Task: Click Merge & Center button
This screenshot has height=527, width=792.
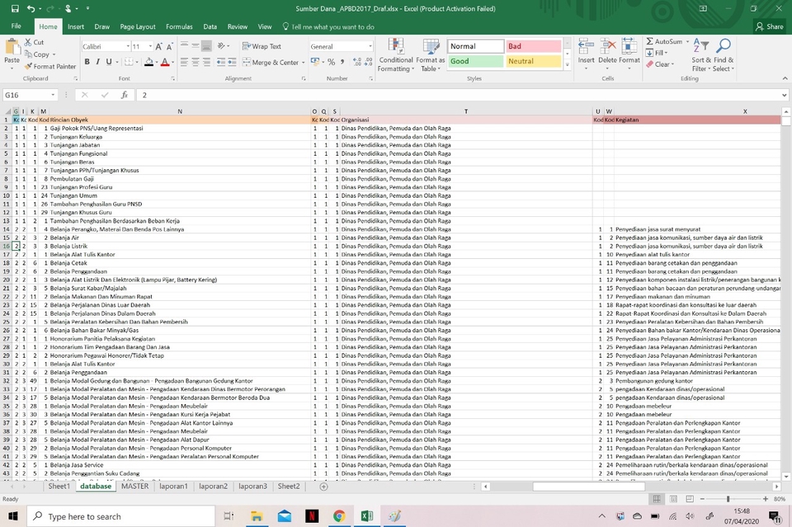Action: pos(271,63)
